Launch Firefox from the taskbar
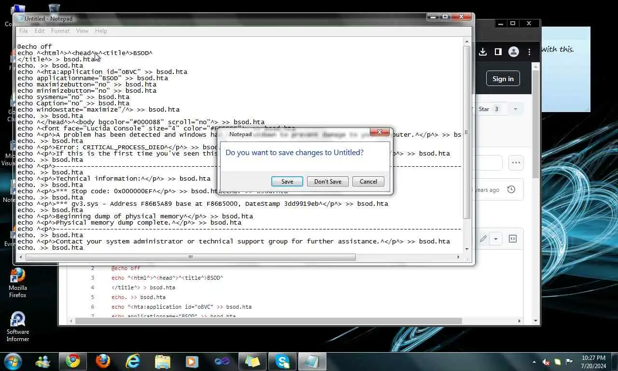618x371 pixels. coord(103,361)
